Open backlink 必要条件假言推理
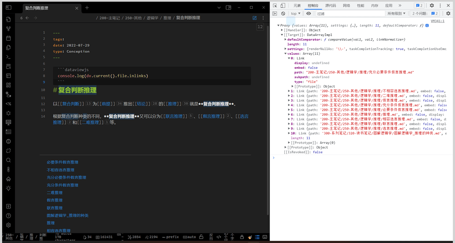The width and height of the screenshot is (455, 243). point(62,162)
